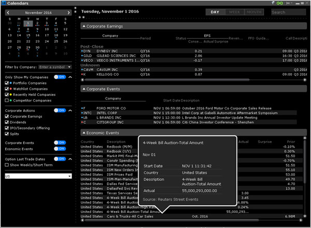Toggle Only Show My Companies switch
The width and height of the screenshot is (311, 228).
tap(60, 77)
